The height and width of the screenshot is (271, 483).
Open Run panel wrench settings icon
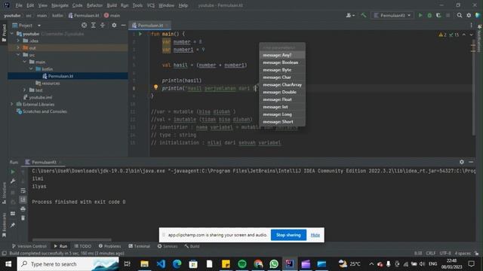tap(13, 181)
